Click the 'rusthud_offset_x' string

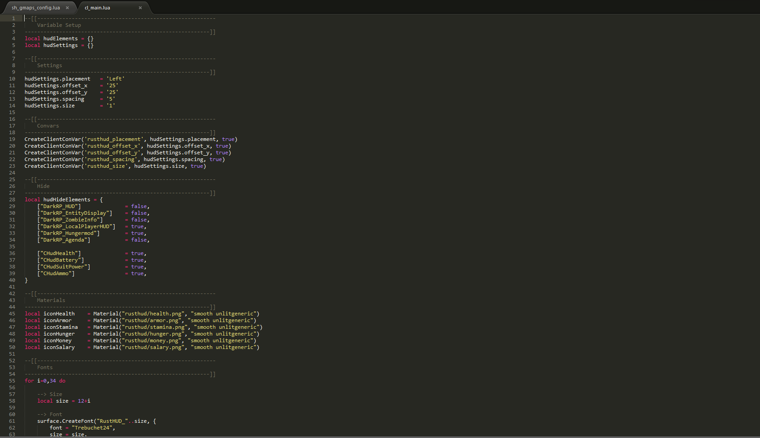point(112,146)
